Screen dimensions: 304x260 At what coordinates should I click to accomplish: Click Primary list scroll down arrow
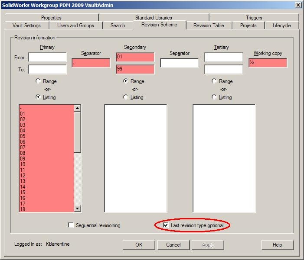pos(78,209)
